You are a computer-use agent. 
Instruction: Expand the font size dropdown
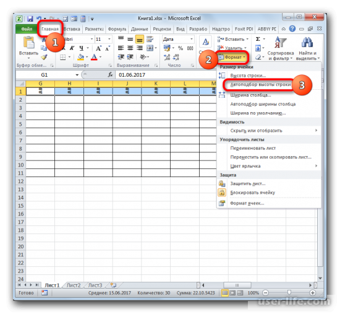(x=109, y=39)
